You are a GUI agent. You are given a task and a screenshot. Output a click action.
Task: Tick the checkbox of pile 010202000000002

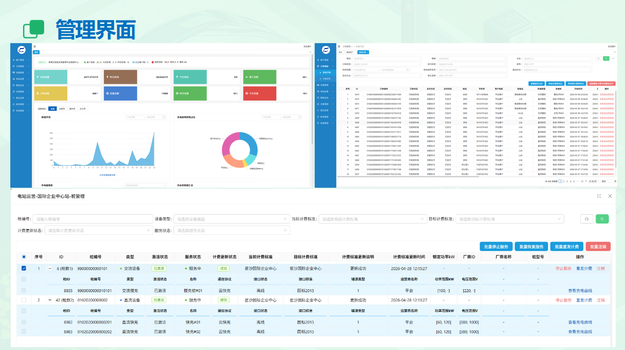tap(24, 300)
